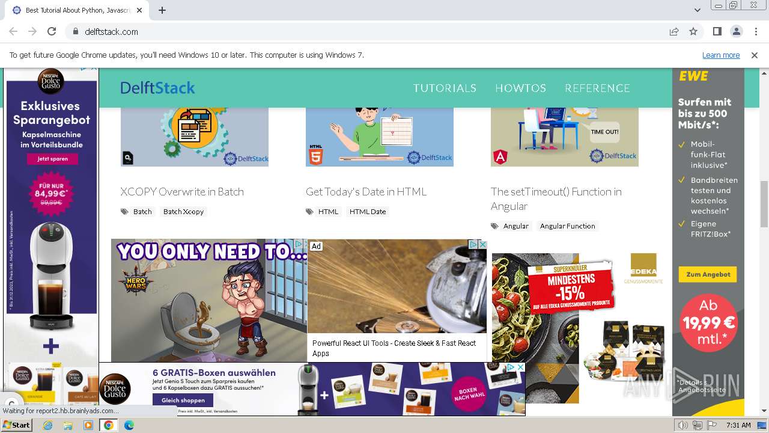Bookmark this page with the star icon

coord(693,31)
